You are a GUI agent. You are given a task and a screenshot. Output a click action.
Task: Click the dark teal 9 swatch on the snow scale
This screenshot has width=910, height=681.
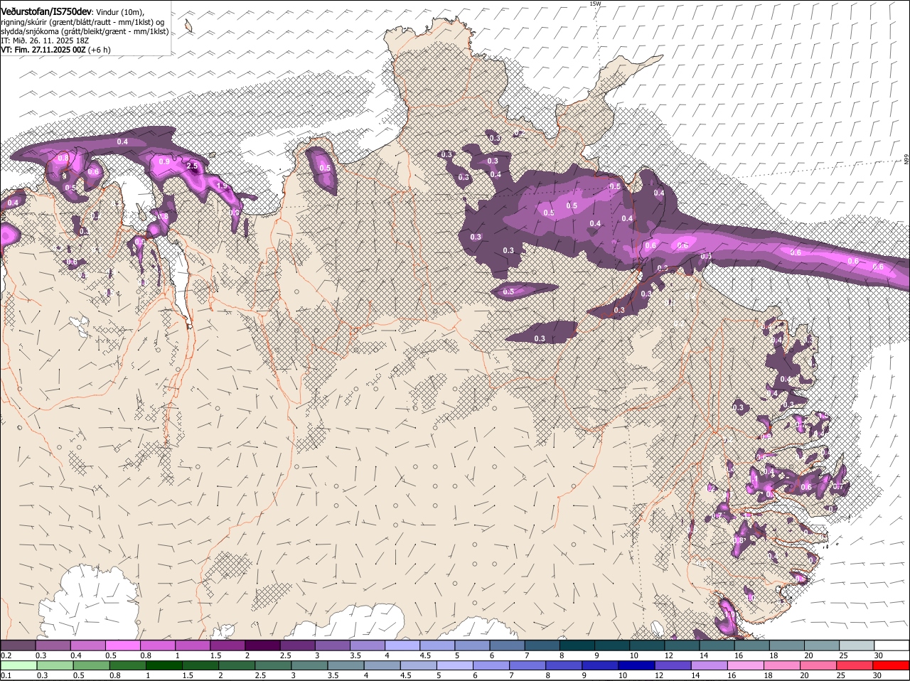pyautogui.click(x=611, y=645)
